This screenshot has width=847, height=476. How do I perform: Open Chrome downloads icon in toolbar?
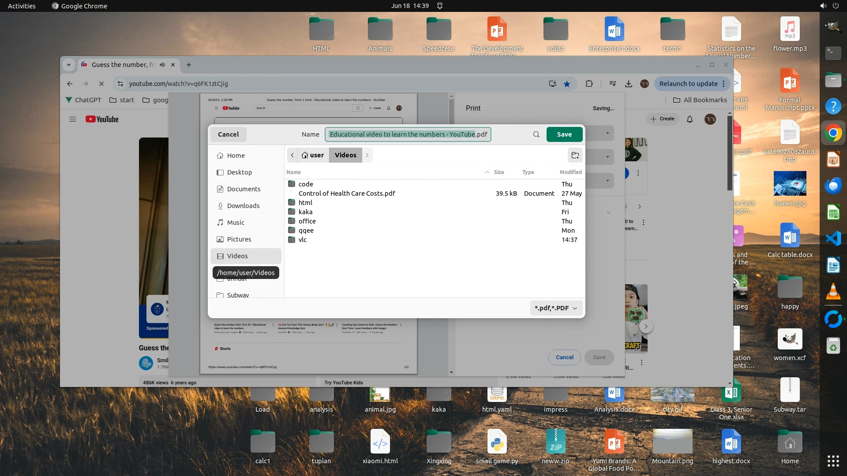pos(629,84)
